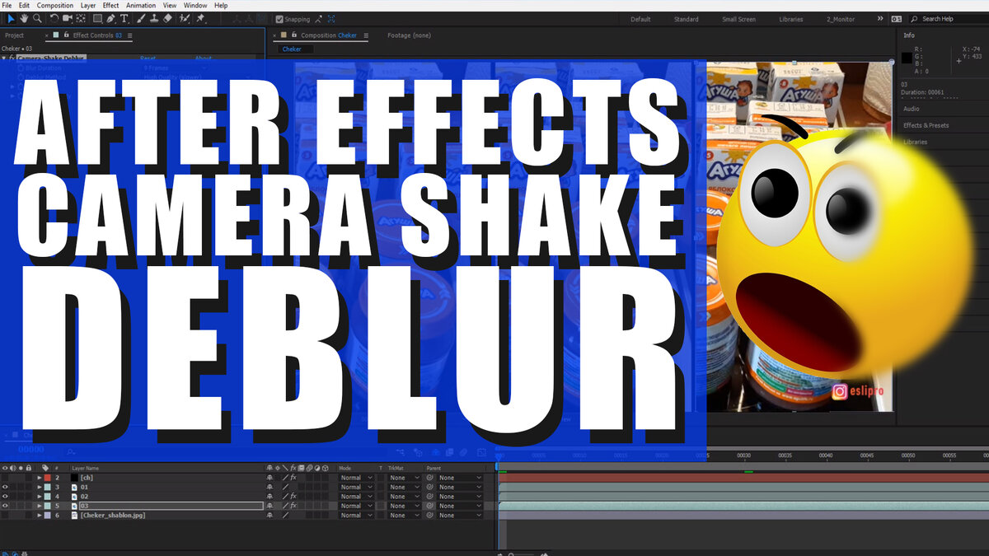The image size is (989, 556).
Task: Toggle the fx switch on layer [ch]
Action: 293,478
